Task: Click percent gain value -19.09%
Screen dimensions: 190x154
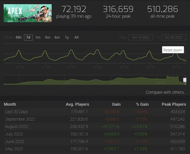Action: (140, 112)
